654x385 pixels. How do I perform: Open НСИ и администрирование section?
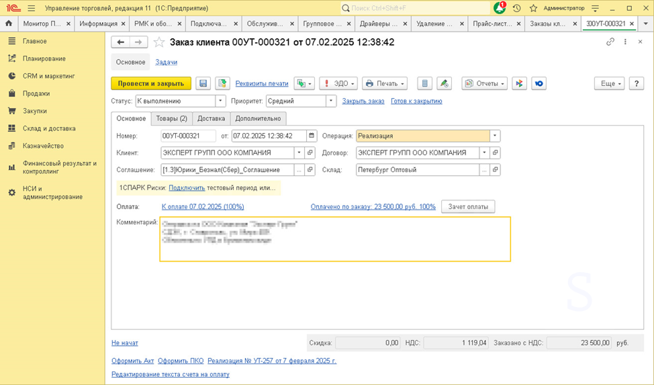click(x=52, y=192)
